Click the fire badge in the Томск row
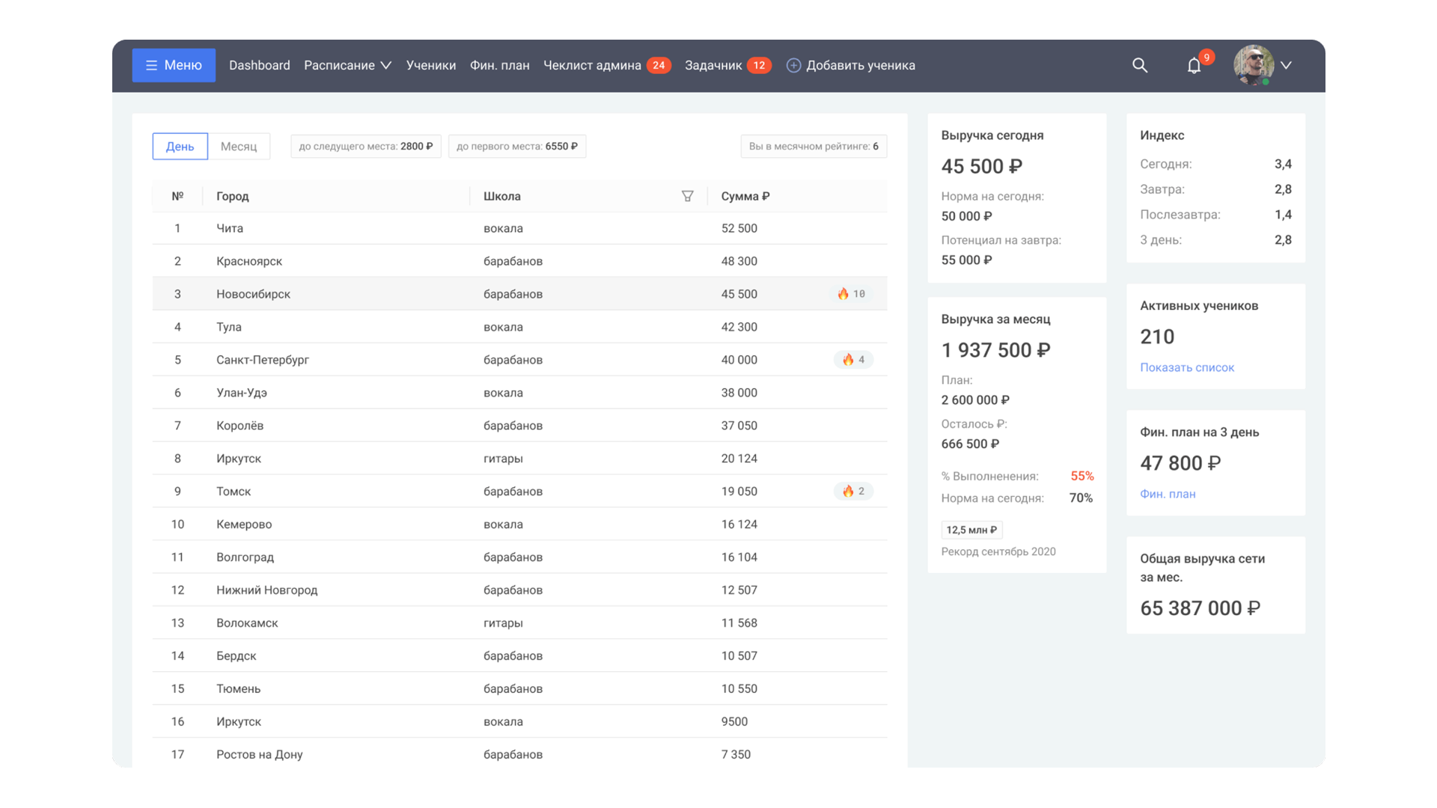The width and height of the screenshot is (1437, 808). tap(853, 492)
